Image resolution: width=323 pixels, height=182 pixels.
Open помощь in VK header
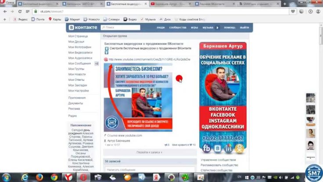click(230, 27)
